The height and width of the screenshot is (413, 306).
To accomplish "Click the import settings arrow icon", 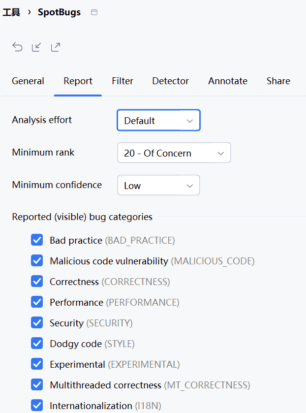I will [x=36, y=47].
